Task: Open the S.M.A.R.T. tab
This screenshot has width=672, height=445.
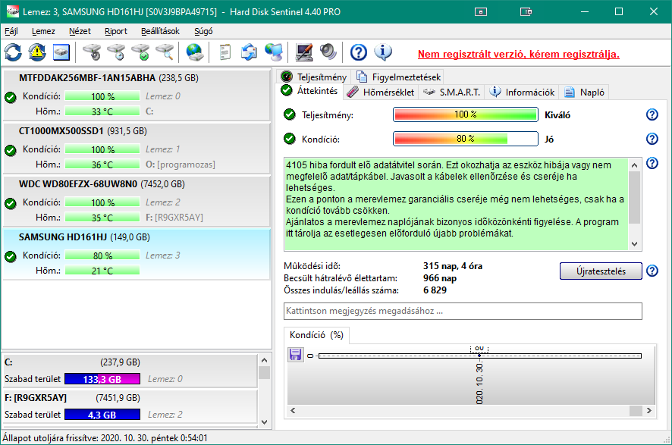Action: click(451, 92)
